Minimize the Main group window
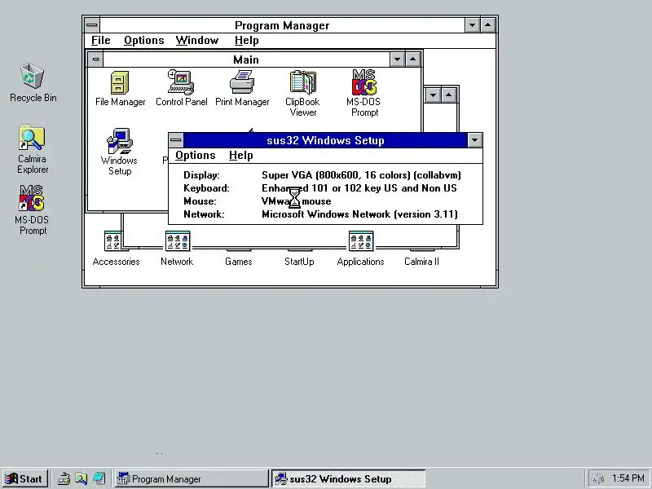This screenshot has width=652, height=489. (397, 59)
